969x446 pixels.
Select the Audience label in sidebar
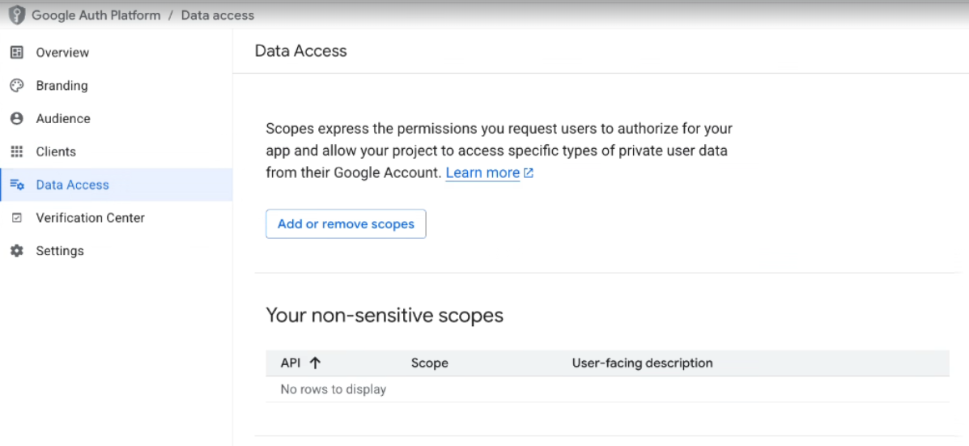tap(63, 119)
